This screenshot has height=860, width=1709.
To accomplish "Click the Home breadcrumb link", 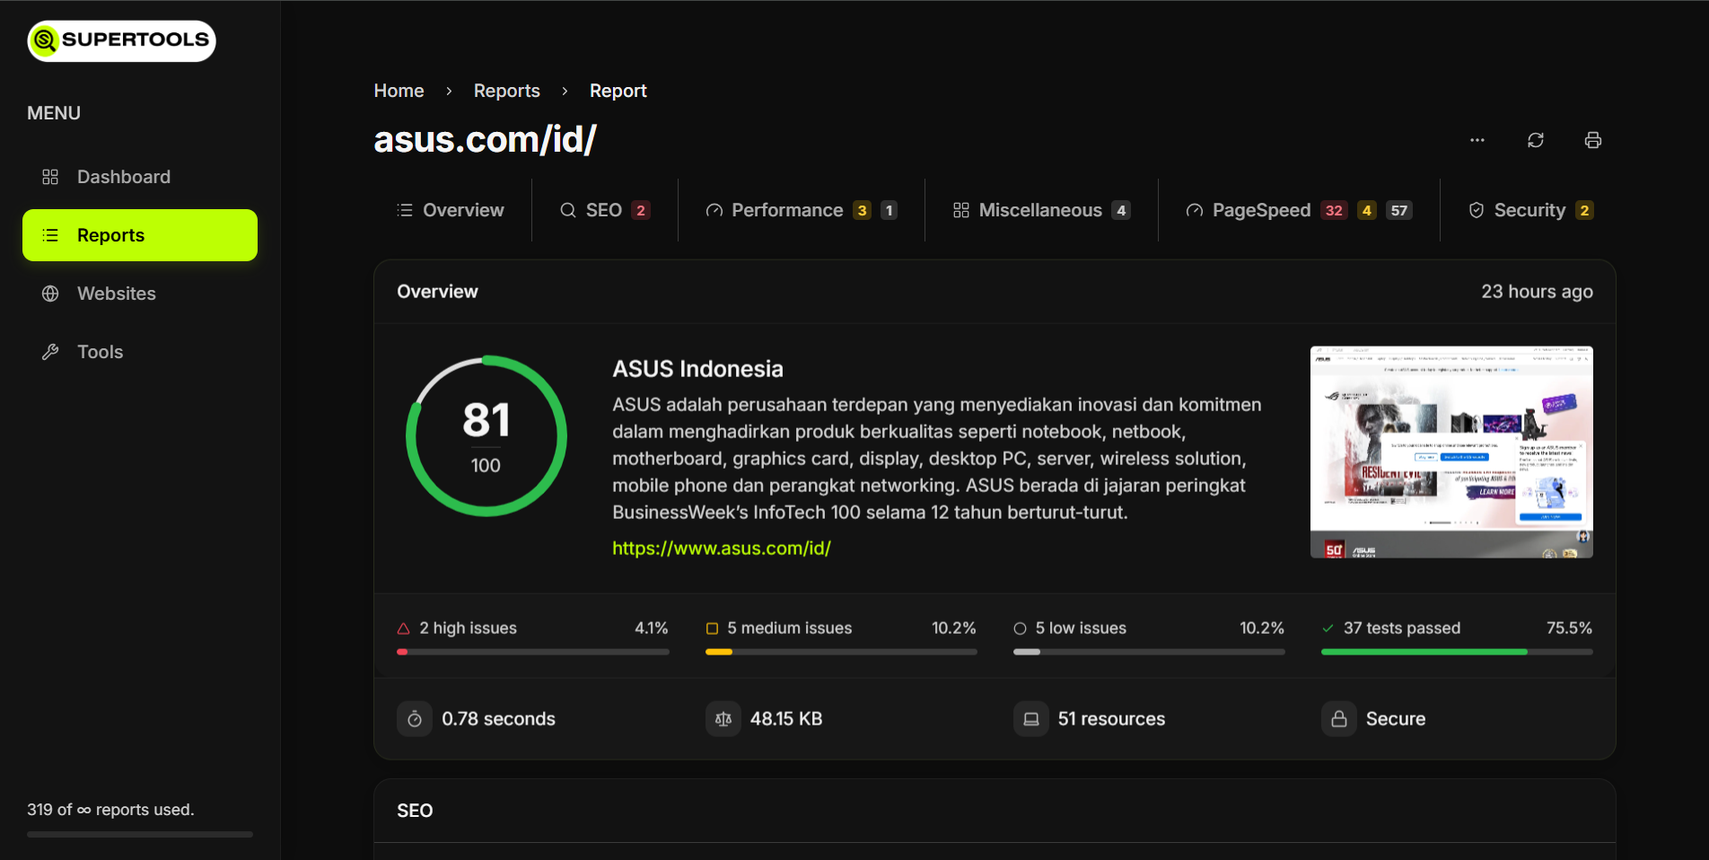I will click(x=399, y=91).
